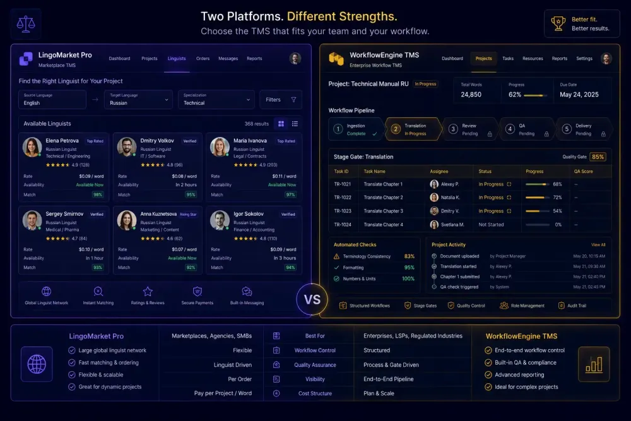
Task: Select the Ingestion Complete pipeline stage
Action: [356, 129]
